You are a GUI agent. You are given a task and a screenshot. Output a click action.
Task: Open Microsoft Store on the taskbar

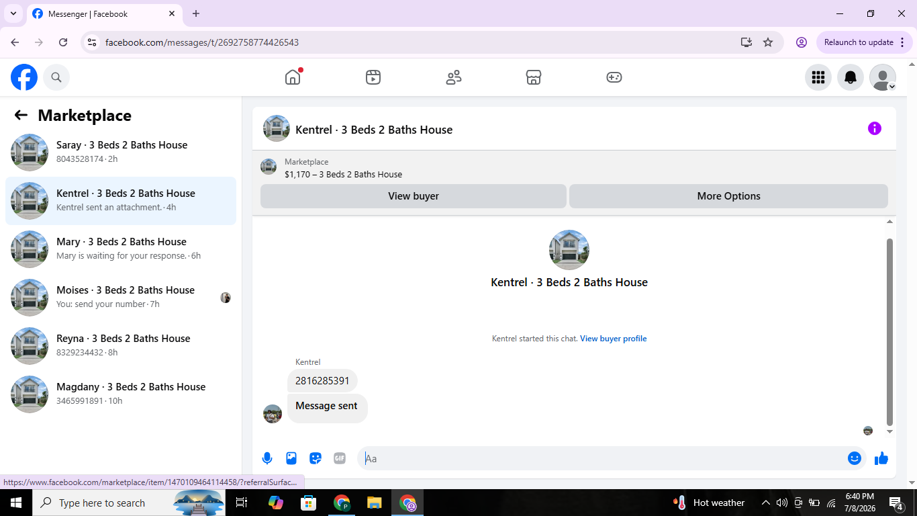308,503
